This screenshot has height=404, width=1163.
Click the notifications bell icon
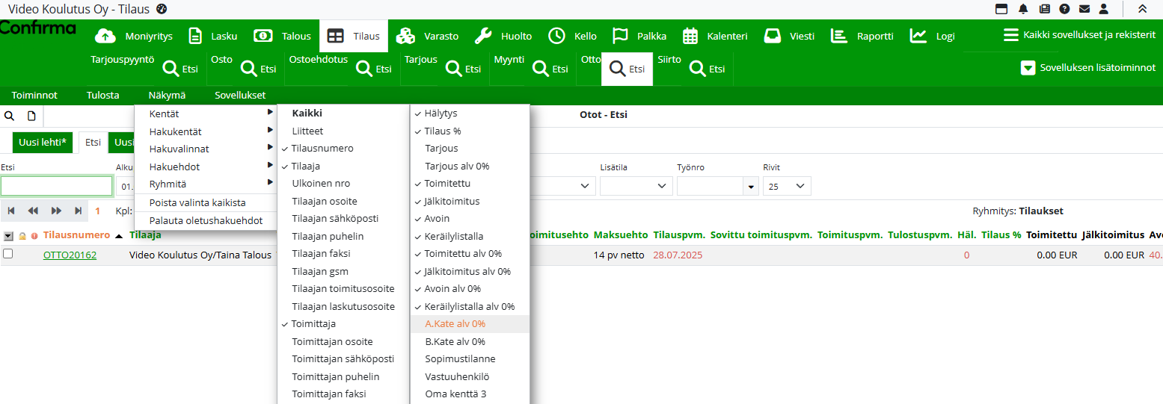(x=1022, y=9)
